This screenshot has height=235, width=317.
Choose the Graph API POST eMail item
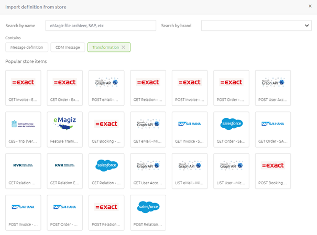(106, 88)
